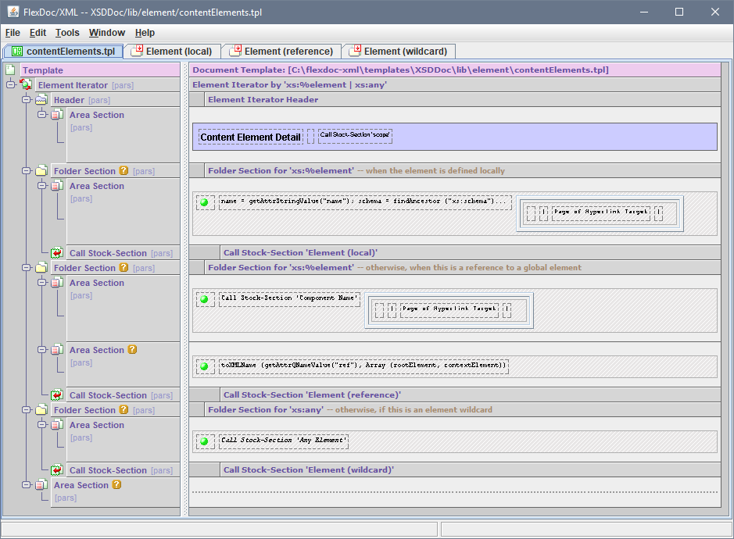Click Call Stock-Section icon for 'Element (local)'

(x=57, y=253)
